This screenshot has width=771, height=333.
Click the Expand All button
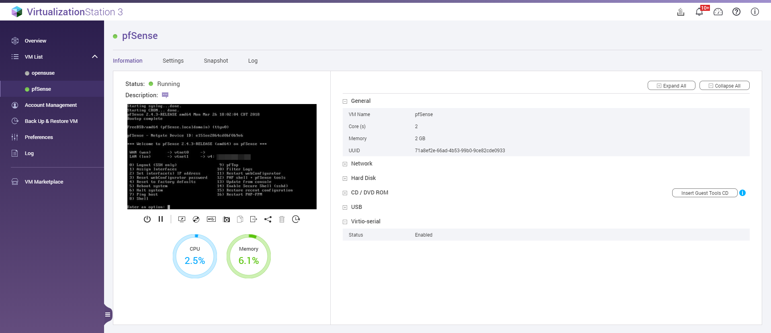671,86
